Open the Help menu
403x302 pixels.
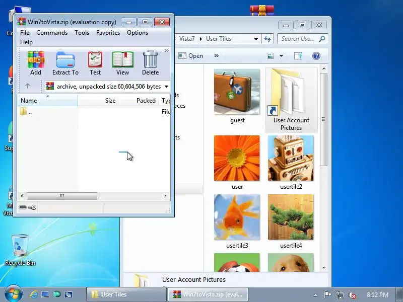(x=26, y=42)
